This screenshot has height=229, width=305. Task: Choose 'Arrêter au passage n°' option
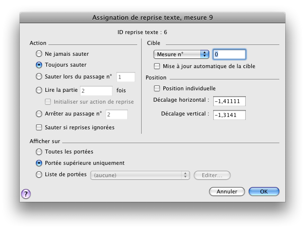tap(39, 114)
